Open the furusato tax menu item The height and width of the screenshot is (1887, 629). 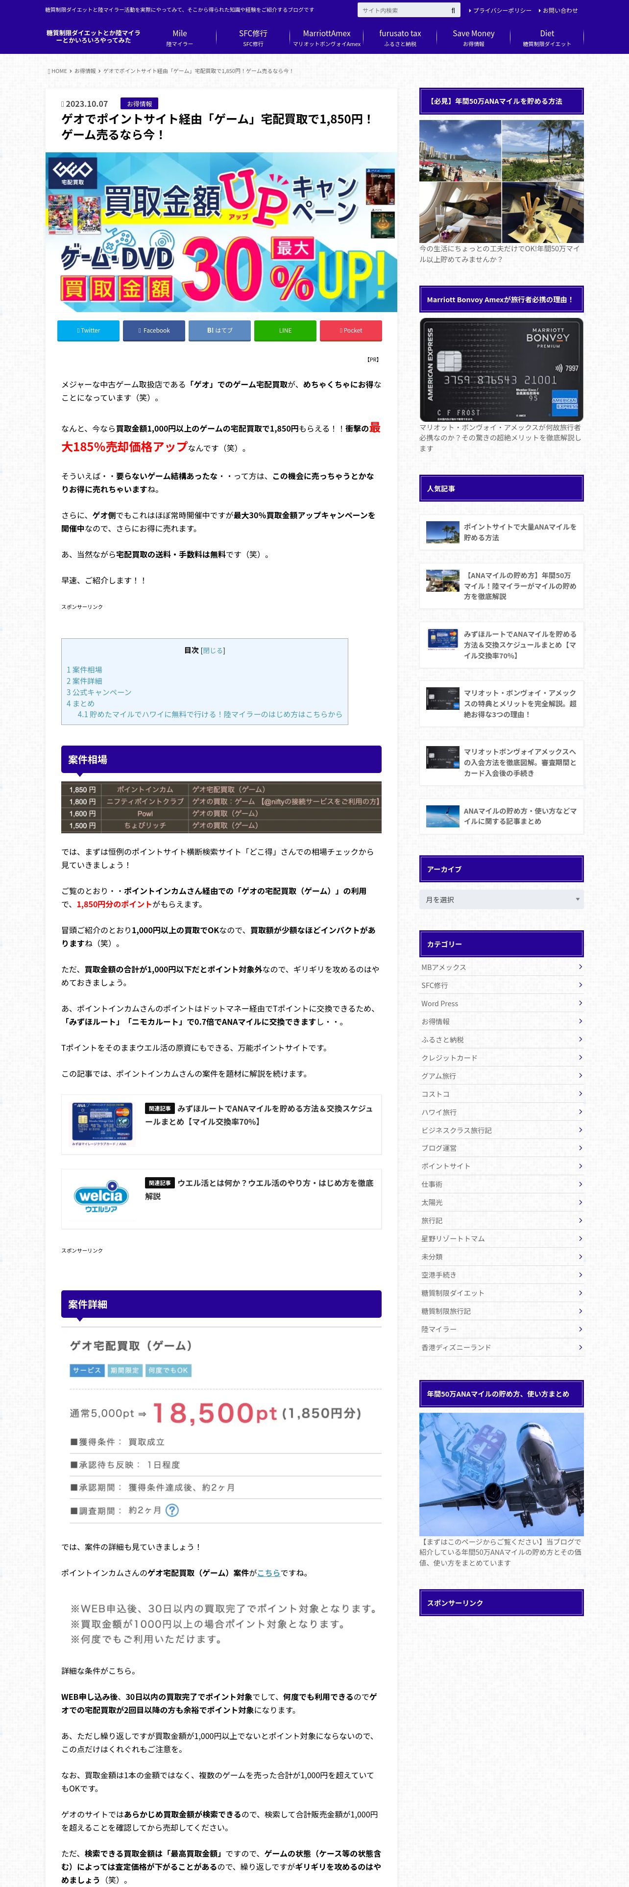point(400,38)
